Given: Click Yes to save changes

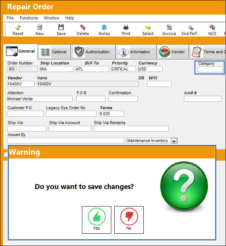Looking at the screenshot, I should coord(96,220).
